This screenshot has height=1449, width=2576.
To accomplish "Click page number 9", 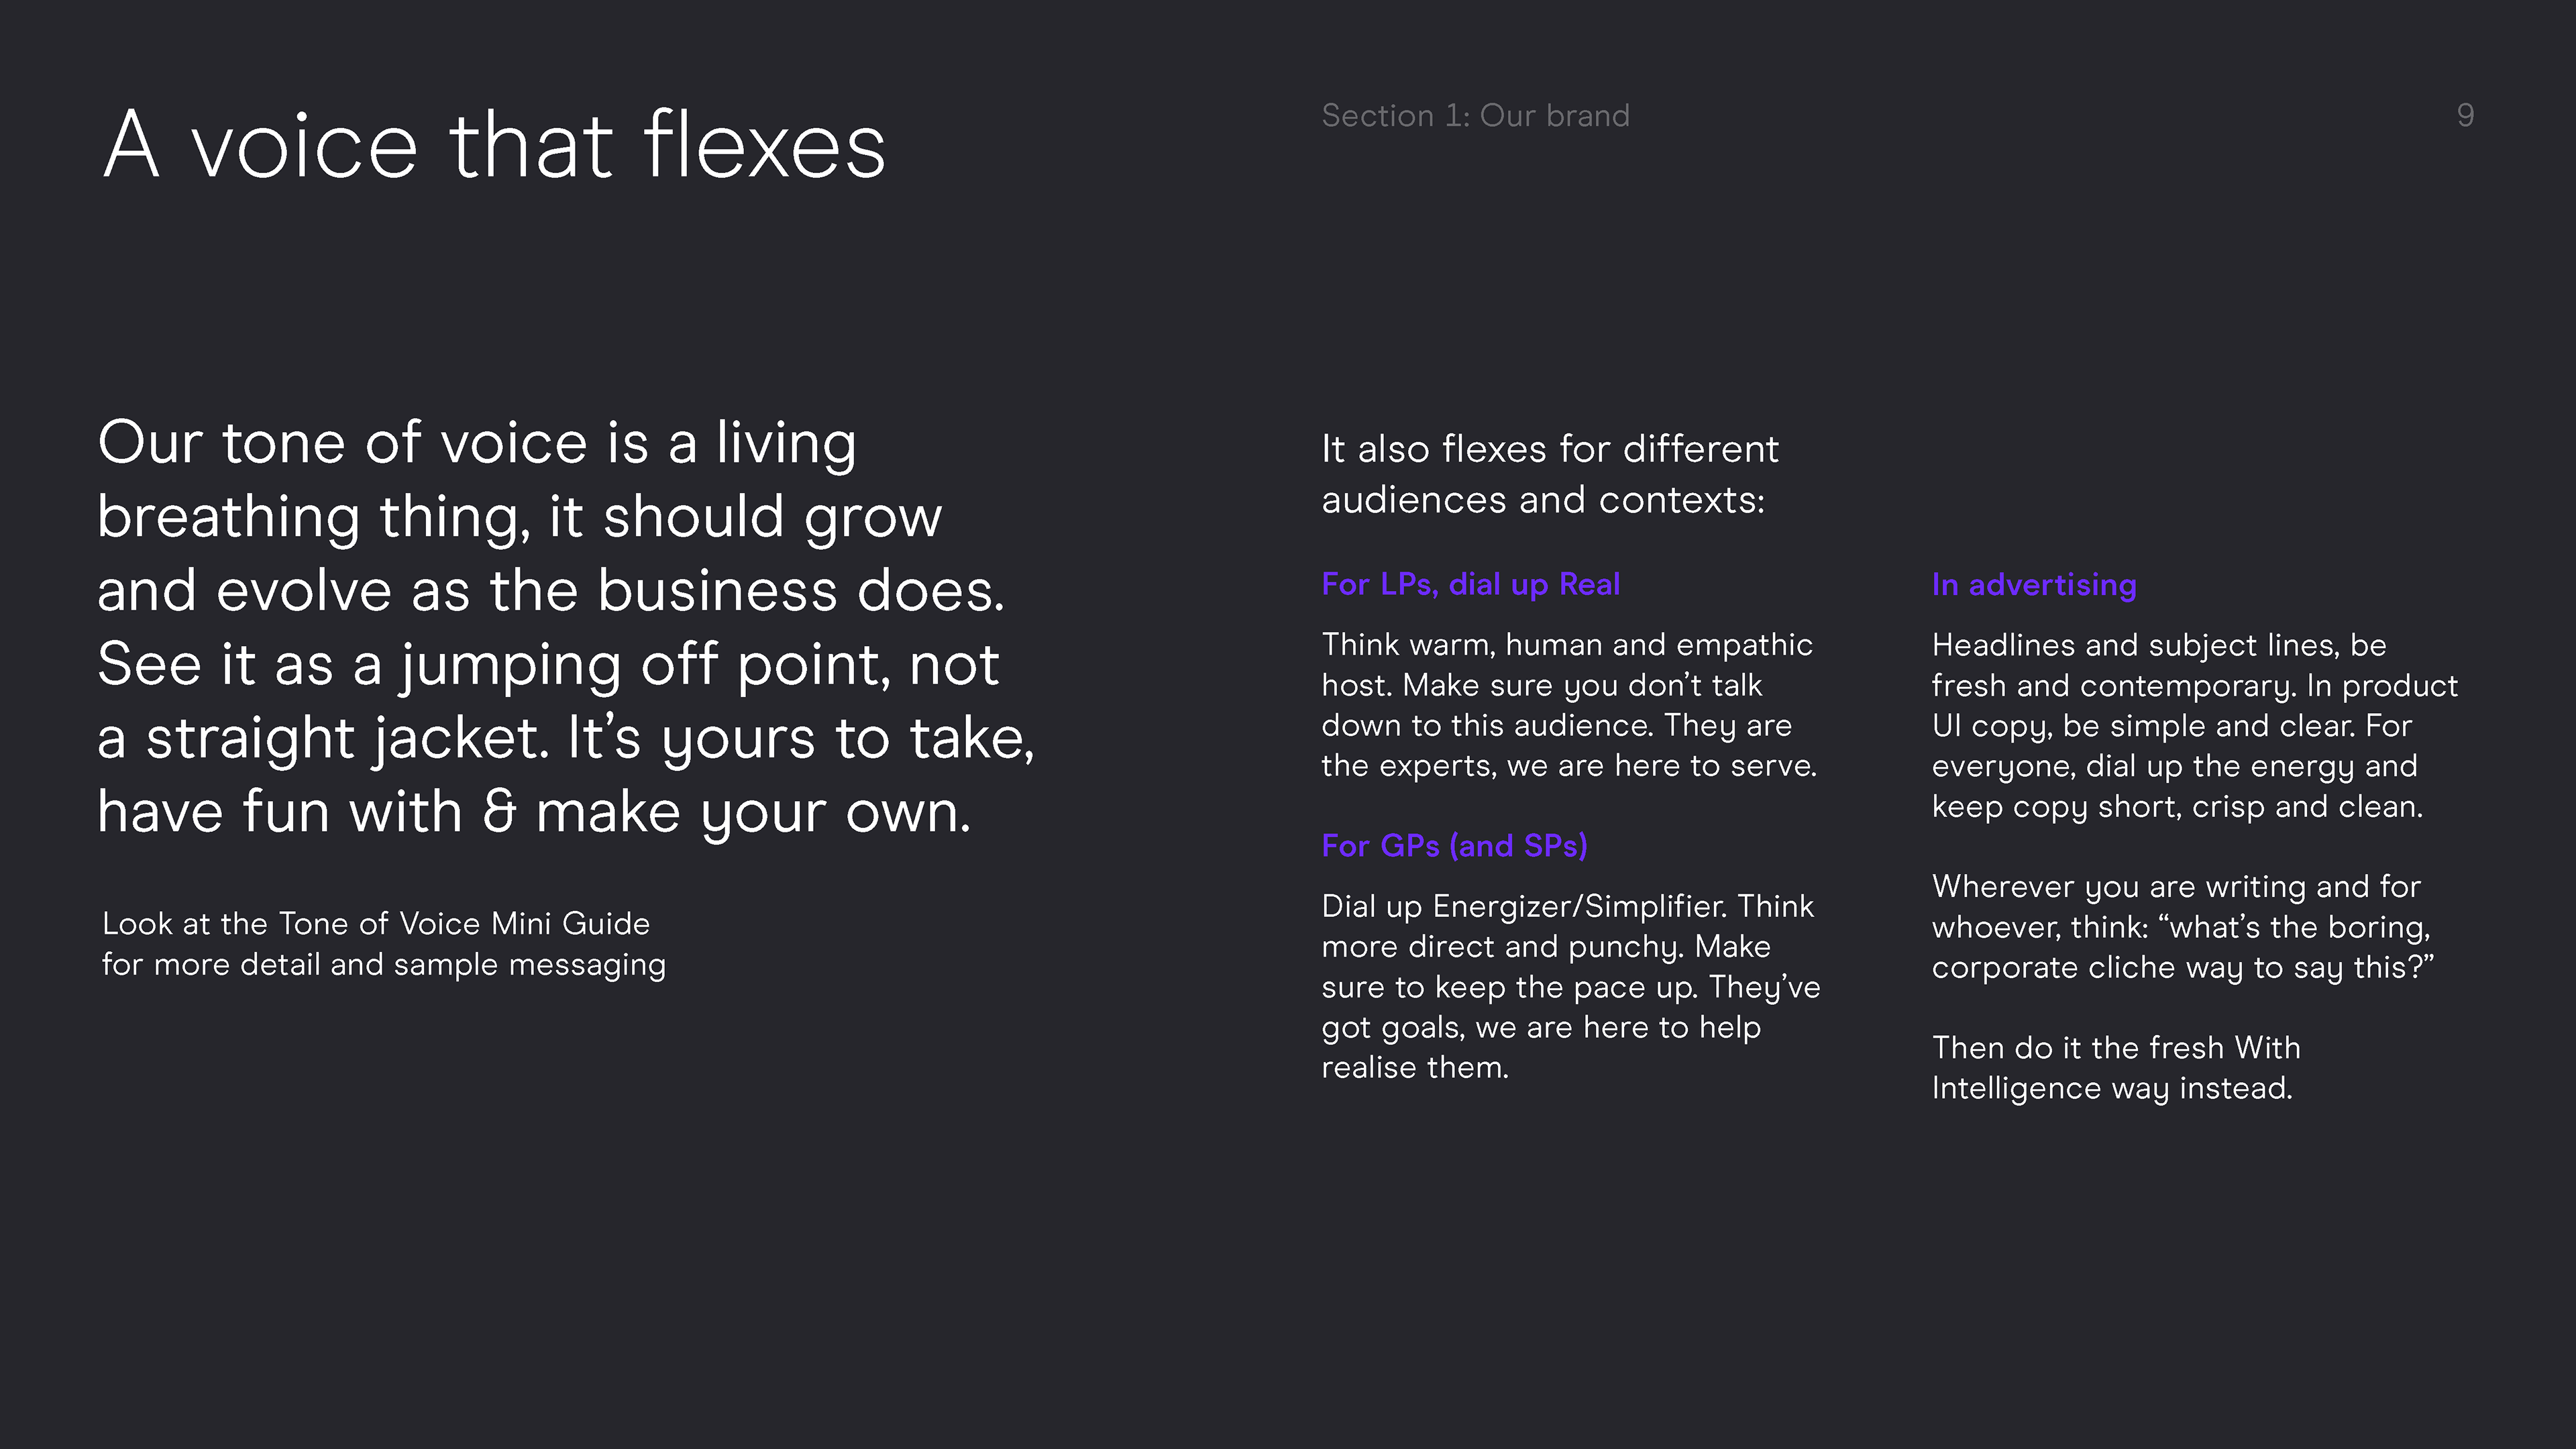I will pos(2465,116).
